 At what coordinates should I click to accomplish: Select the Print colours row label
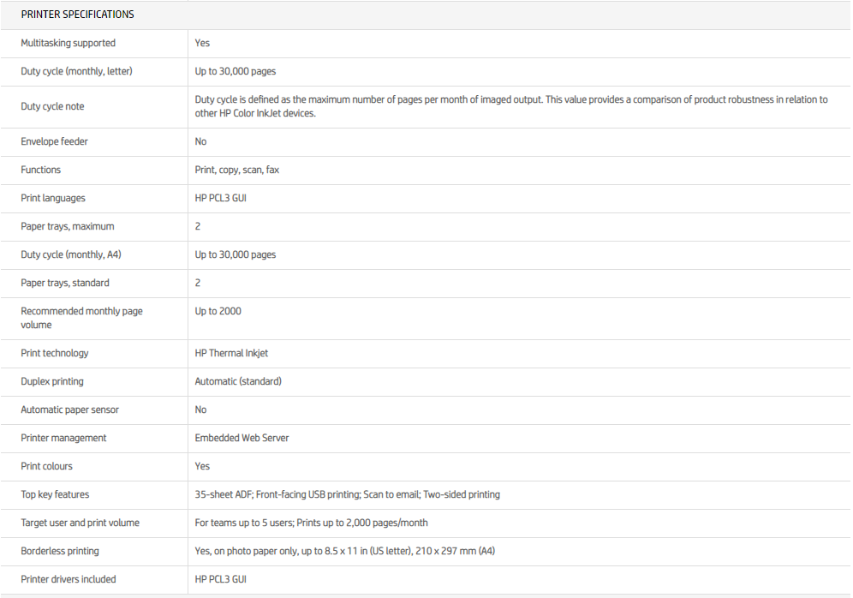tap(46, 466)
